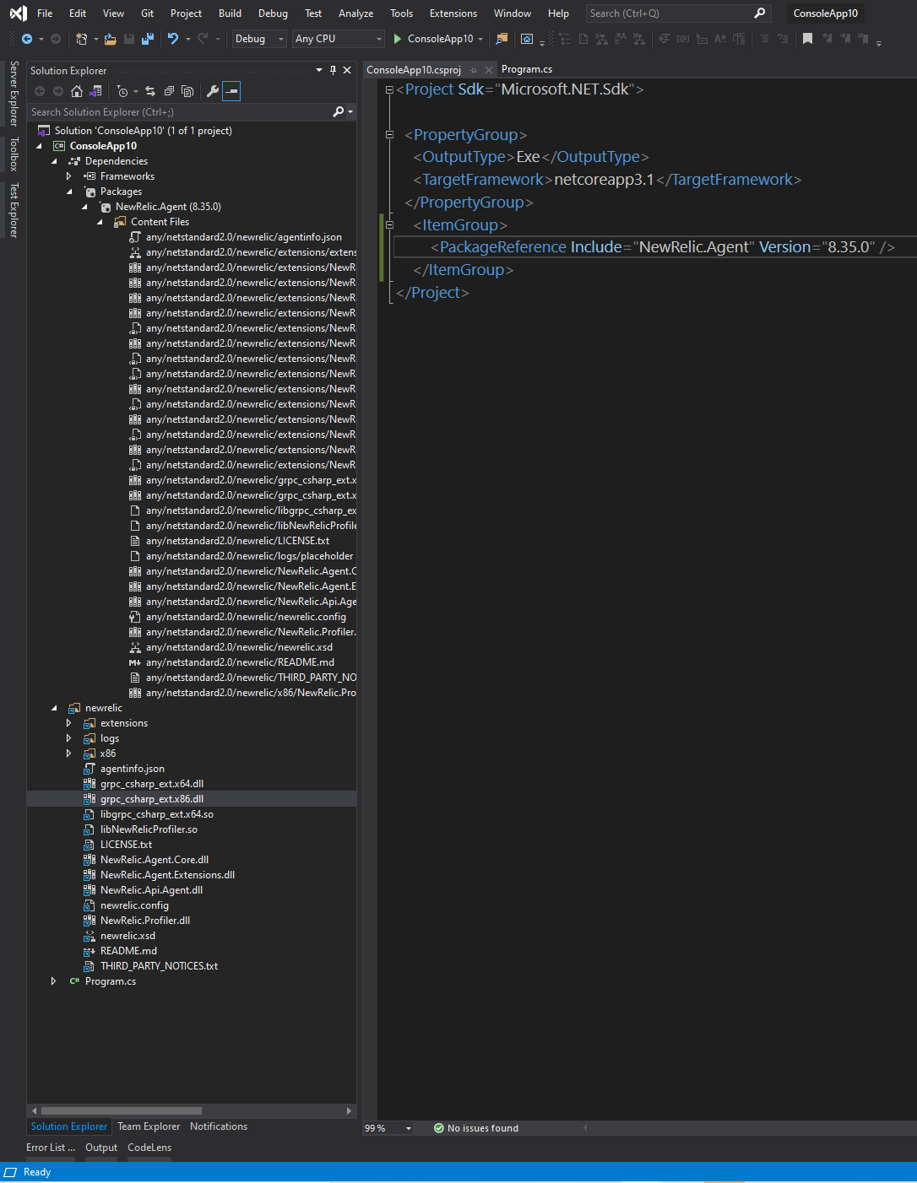This screenshot has width=917, height=1183.
Task: Click the No issues found status indicator
Action: coord(476,1128)
